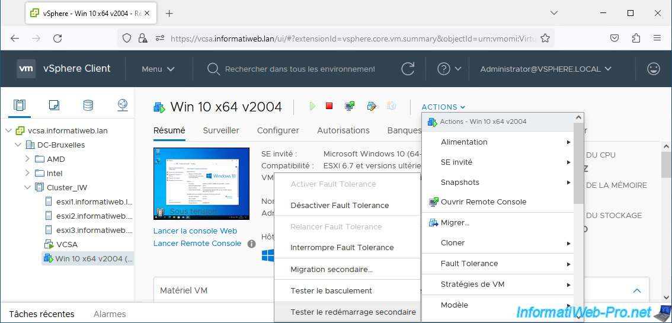The image size is (672, 323).
Task: Click the Lancer la console Web link
Action: tap(195, 231)
